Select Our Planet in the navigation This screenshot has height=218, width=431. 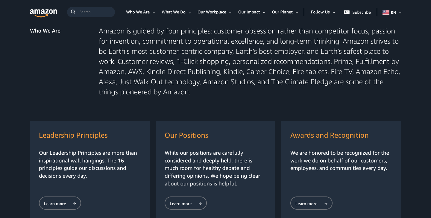(285, 12)
